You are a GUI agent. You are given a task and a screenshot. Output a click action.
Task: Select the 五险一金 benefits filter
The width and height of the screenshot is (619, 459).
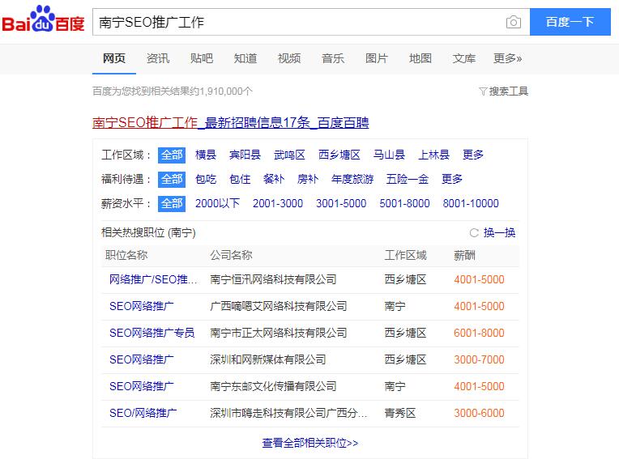pos(408,179)
